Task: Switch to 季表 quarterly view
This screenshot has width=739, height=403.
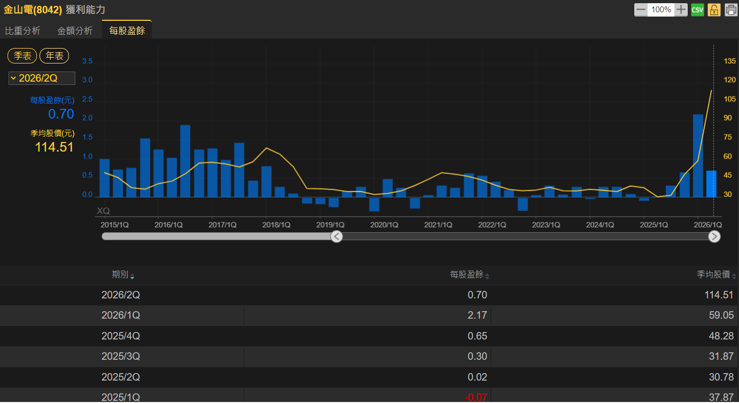Action: click(x=22, y=56)
